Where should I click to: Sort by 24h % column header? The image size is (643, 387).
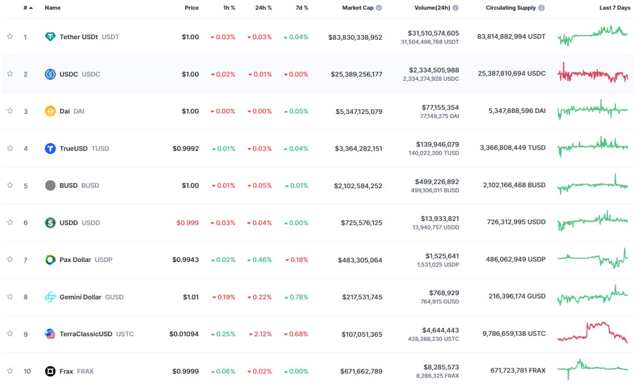click(x=265, y=8)
